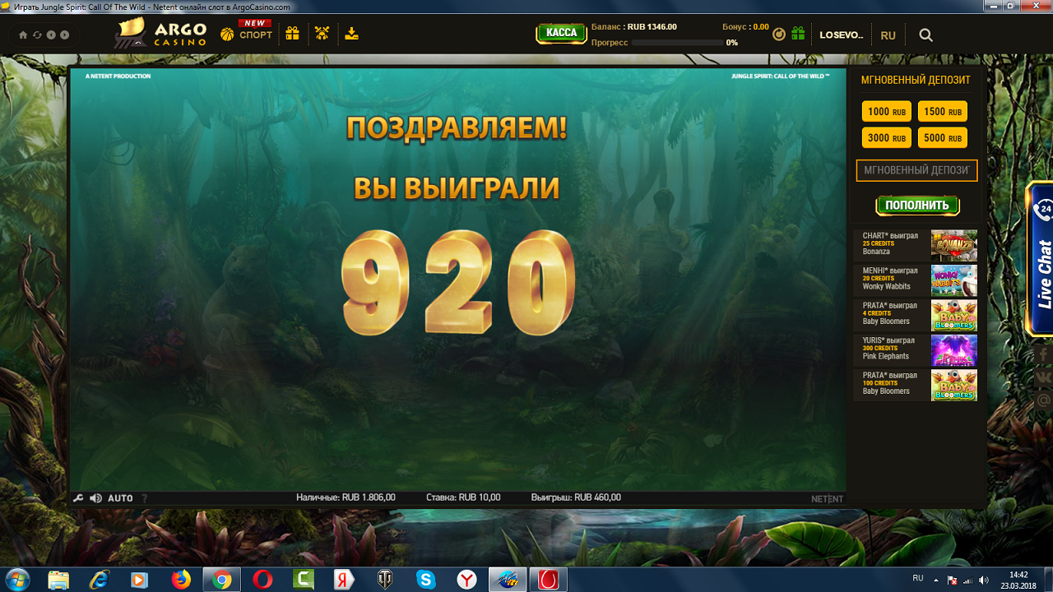This screenshot has width=1053, height=592.
Task: Open the red circle Y browser taskbar icon
Action: pos(466,580)
